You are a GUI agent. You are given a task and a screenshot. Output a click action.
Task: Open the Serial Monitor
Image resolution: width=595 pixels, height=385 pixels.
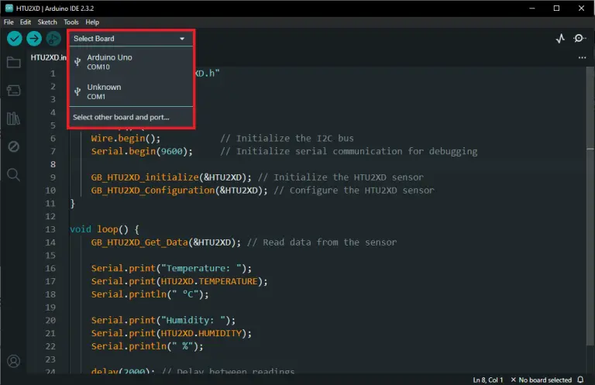point(580,38)
